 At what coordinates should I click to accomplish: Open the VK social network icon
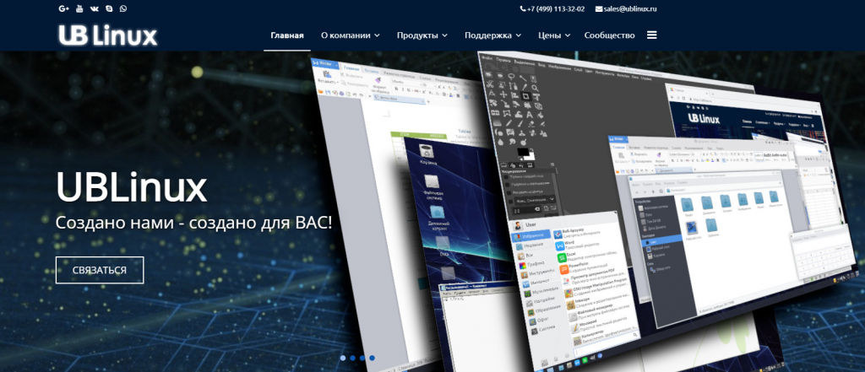[x=95, y=8]
